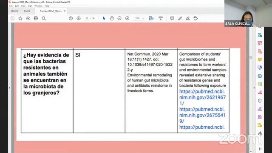Screen dimensions: 272x153
Task: Click the text 'livestock farms.'
Action: click(141, 91)
